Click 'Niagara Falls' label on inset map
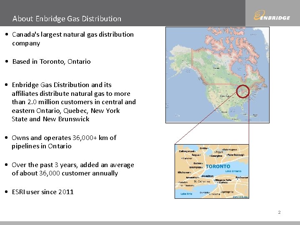This screenshot has height=225, width=300. 223,180
